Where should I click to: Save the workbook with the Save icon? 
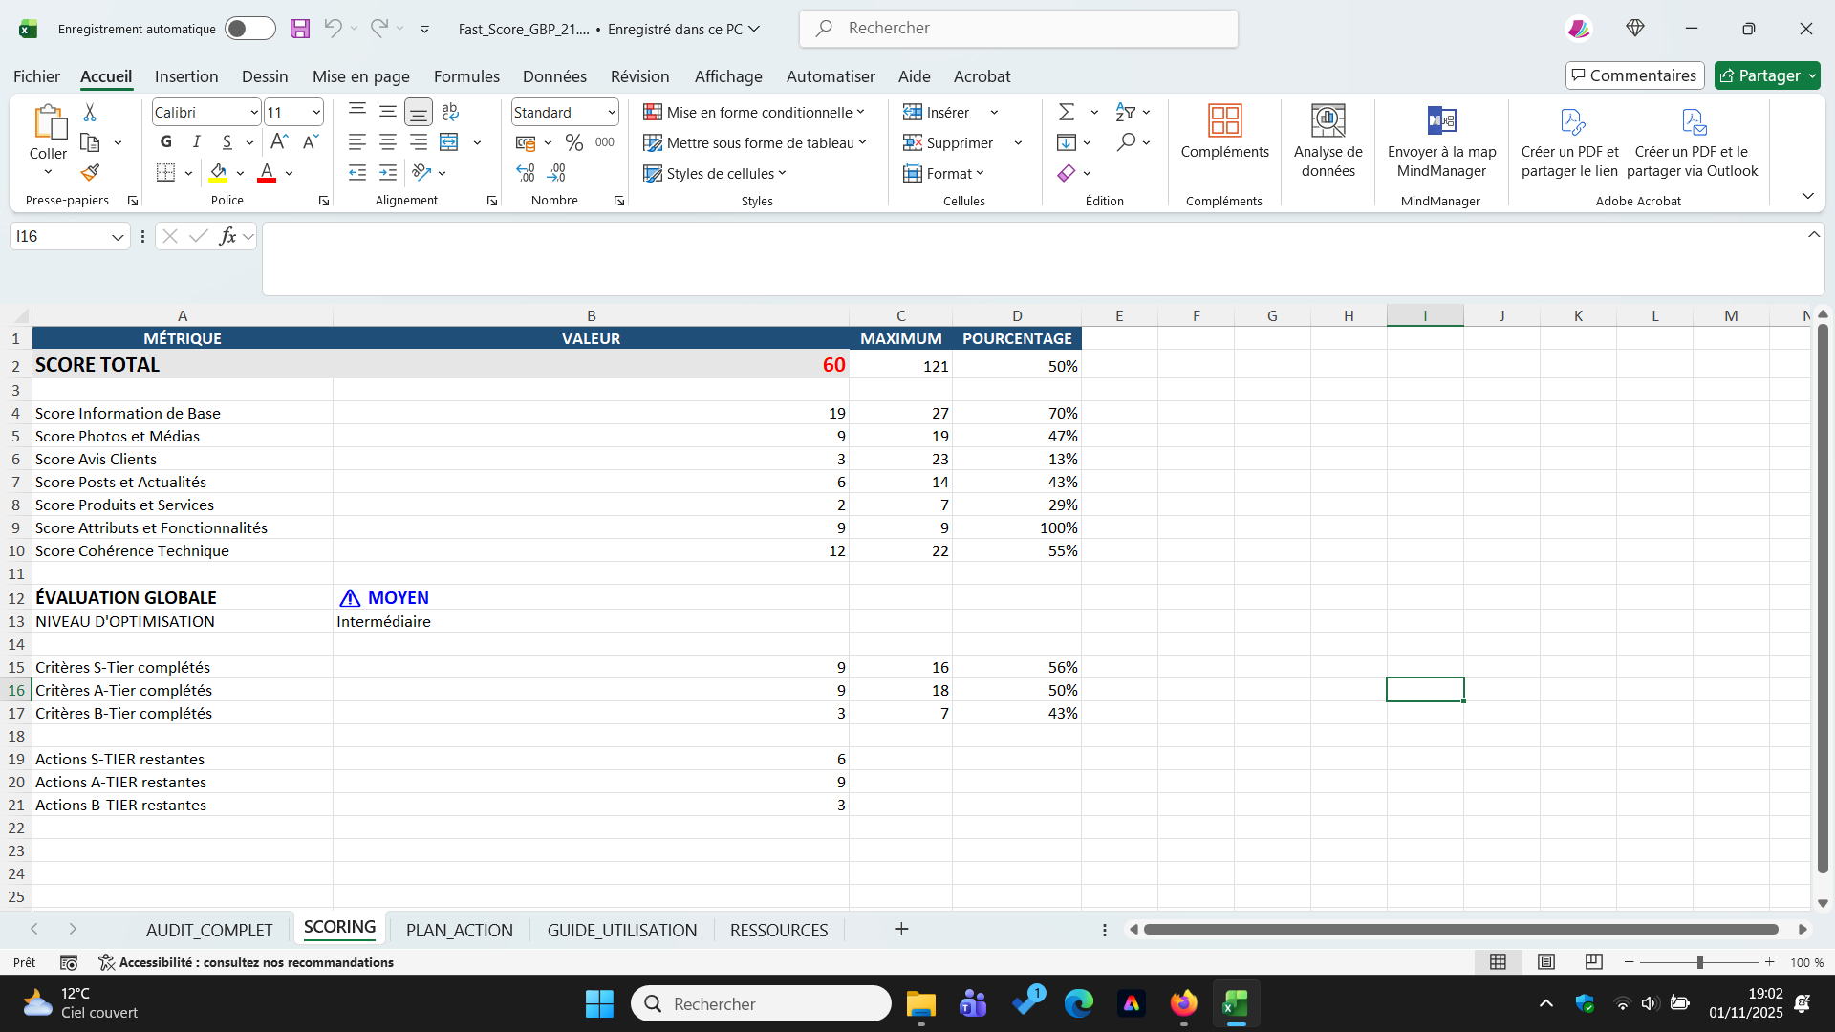point(300,29)
